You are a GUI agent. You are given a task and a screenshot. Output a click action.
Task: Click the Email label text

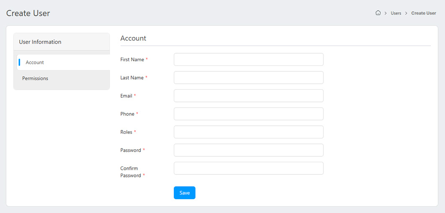click(126, 96)
